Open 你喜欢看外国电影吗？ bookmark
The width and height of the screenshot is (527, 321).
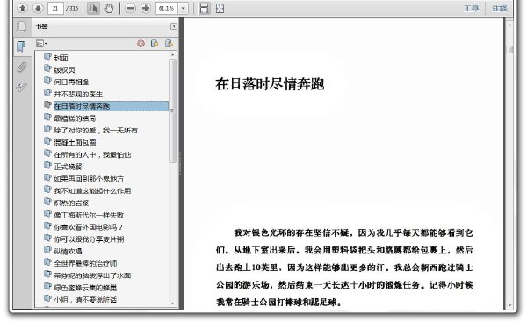(88, 227)
